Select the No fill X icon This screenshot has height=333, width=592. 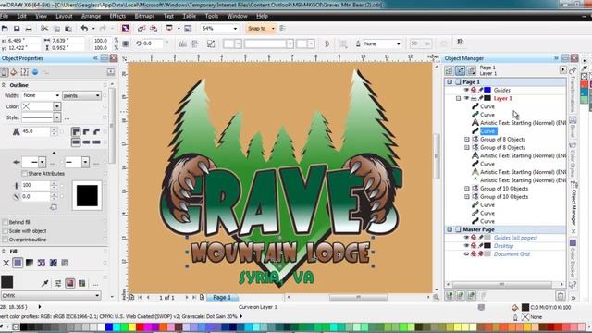[6, 263]
